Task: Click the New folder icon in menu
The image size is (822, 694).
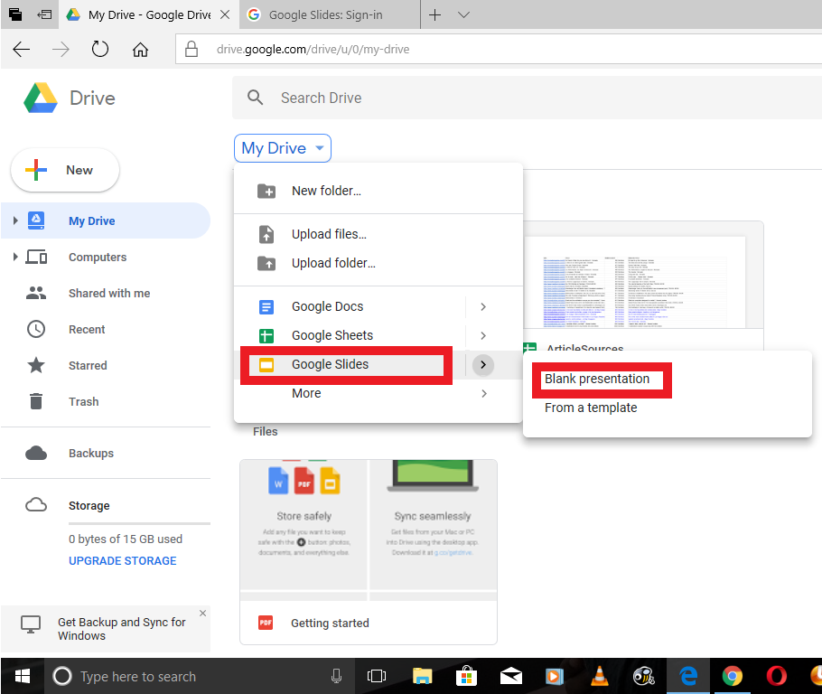Action: pyautogui.click(x=266, y=191)
